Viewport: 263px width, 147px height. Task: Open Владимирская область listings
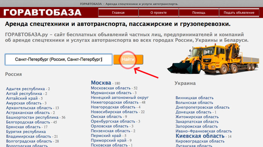click(x=29, y=136)
